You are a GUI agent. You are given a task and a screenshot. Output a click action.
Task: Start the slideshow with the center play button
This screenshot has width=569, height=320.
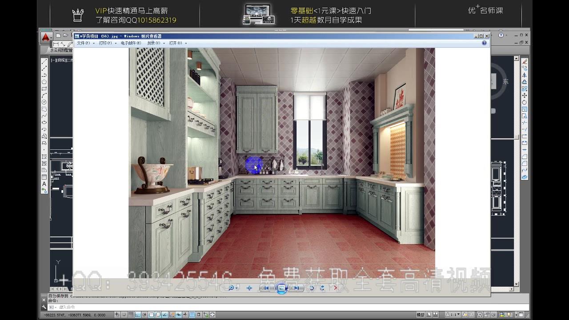[x=281, y=288]
